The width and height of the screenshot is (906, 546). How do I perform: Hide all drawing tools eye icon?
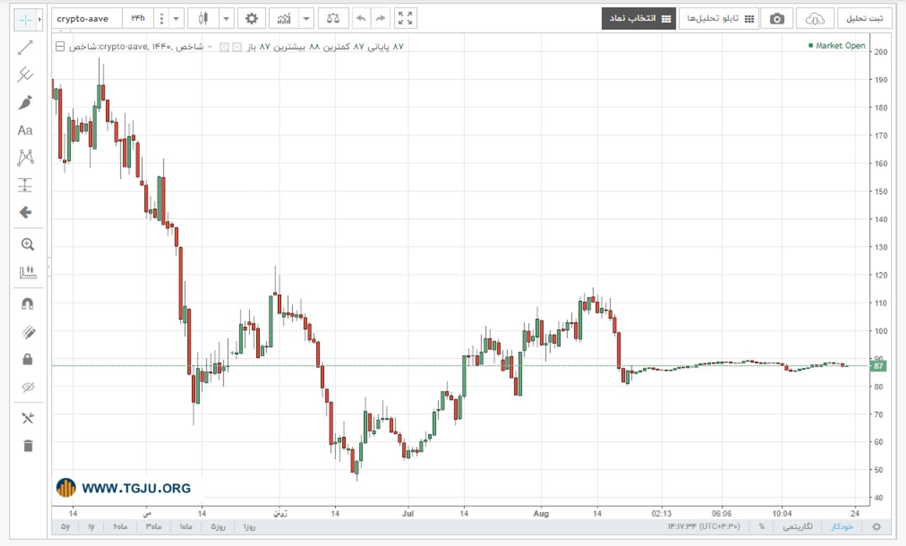click(x=27, y=387)
